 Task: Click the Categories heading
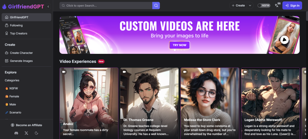coord(12,80)
